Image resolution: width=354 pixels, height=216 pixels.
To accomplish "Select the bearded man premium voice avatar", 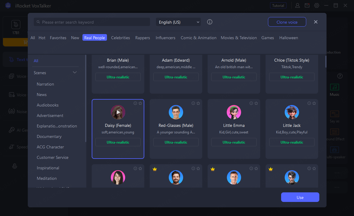I will pyautogui.click(x=176, y=177).
